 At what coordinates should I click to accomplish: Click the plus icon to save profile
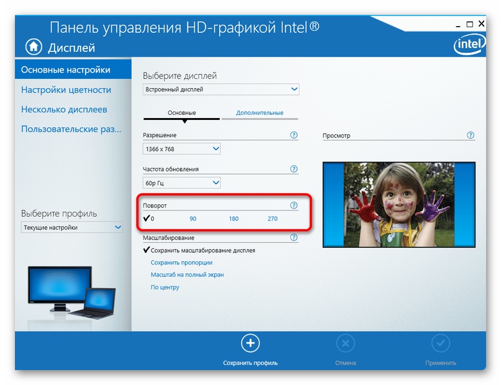point(250,343)
